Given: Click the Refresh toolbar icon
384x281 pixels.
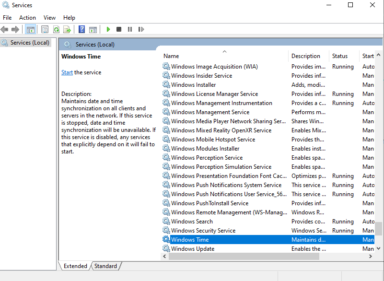Looking at the screenshot, I should 56,29.
